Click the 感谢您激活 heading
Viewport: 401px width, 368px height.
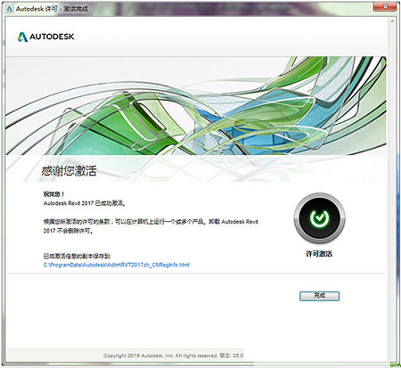click(69, 171)
